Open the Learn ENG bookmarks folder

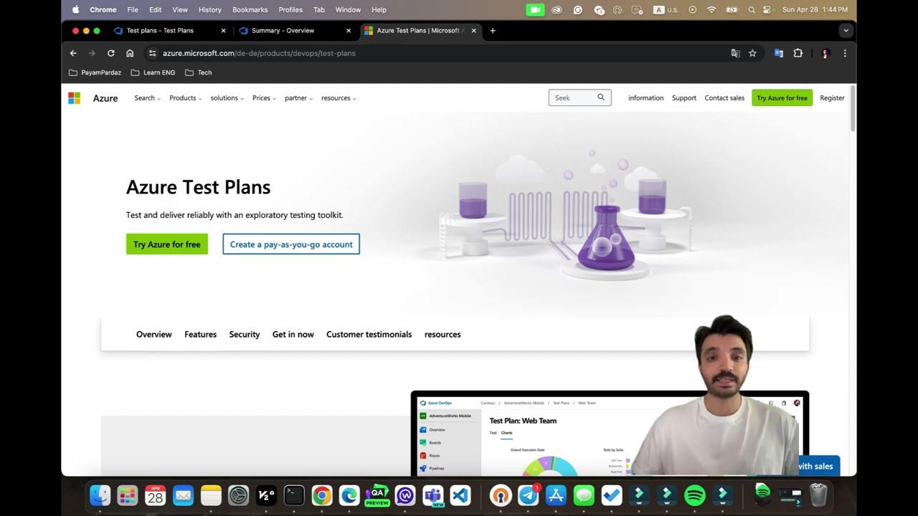pos(152,72)
